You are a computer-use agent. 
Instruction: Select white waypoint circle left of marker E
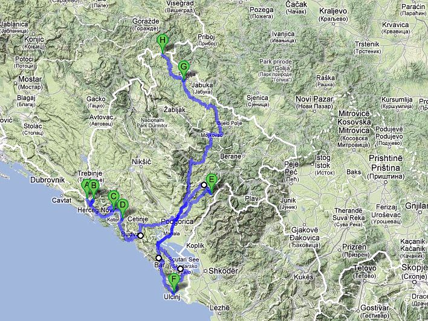tap(204, 185)
